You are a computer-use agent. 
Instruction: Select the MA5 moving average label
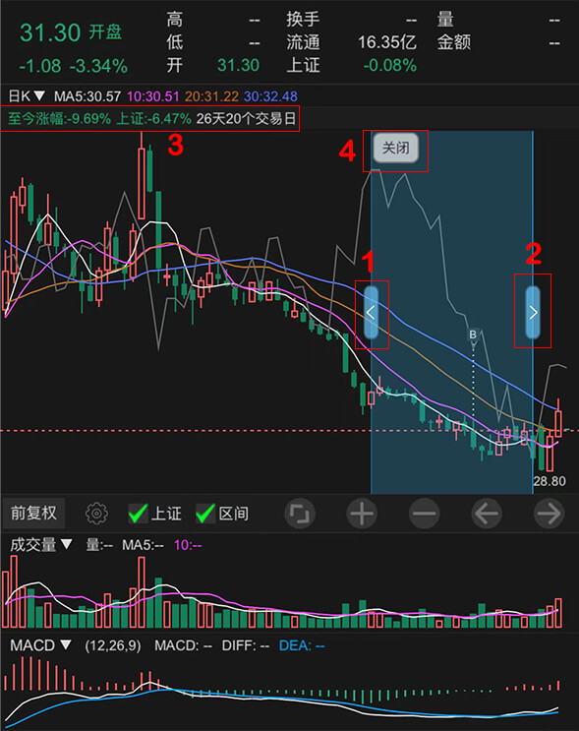tap(87, 96)
